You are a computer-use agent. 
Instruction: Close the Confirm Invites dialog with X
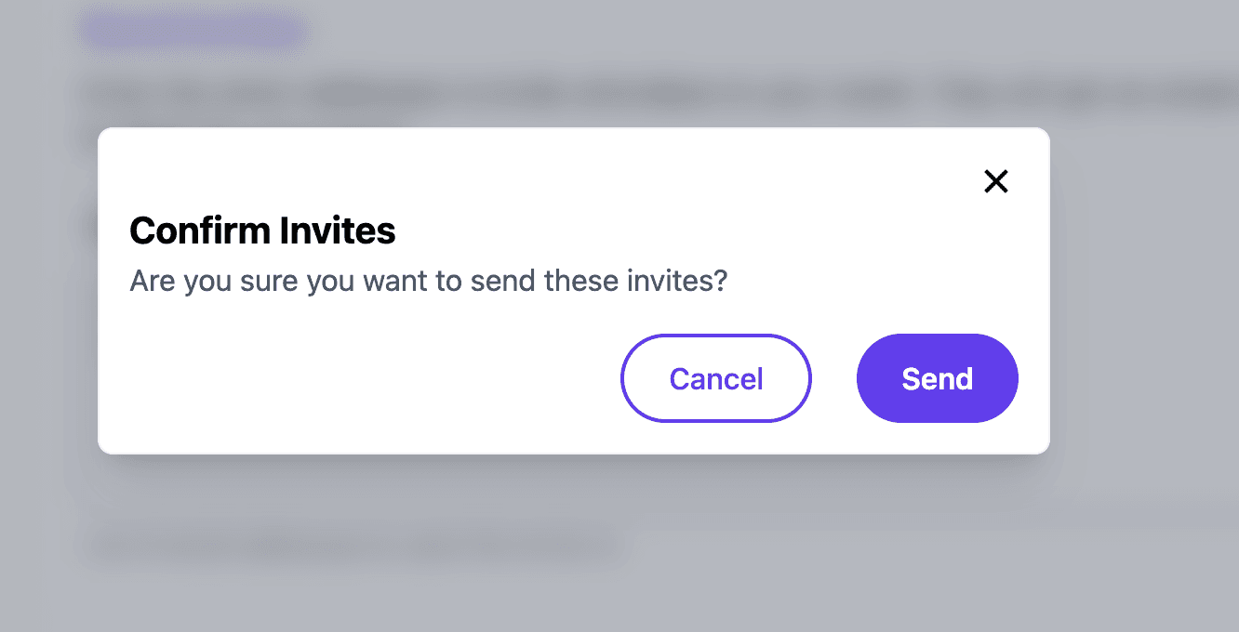pyautogui.click(x=996, y=181)
